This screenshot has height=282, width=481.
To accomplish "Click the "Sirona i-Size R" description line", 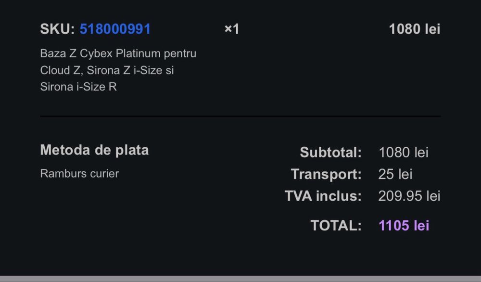I will 78,87.
